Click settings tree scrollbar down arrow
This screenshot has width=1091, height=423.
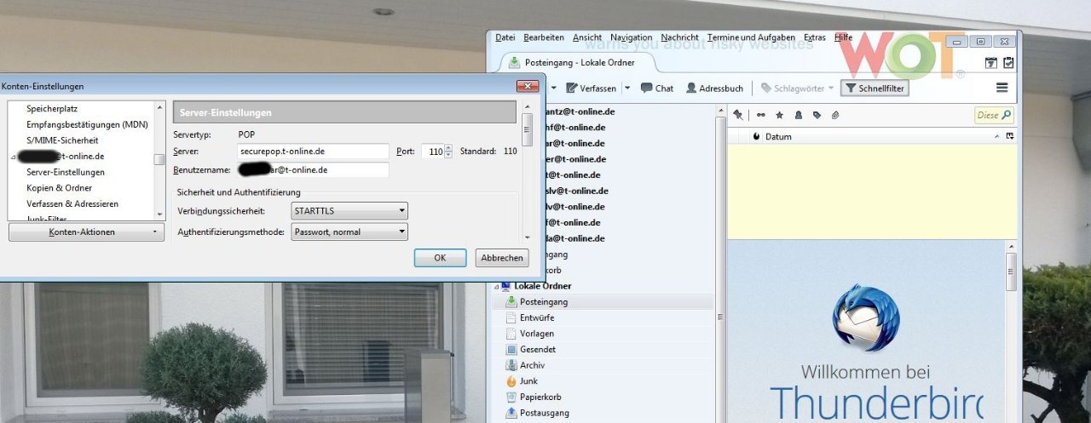pos(159,214)
